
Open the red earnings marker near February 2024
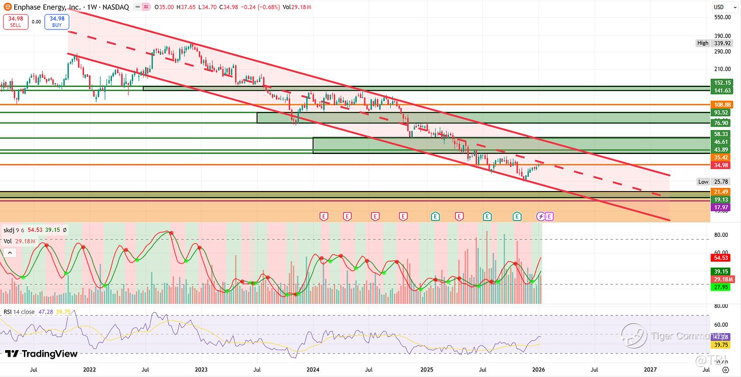pos(324,216)
